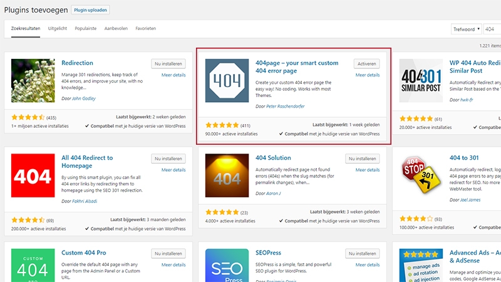Click the Advanced Ads plugin icon

coord(421,265)
